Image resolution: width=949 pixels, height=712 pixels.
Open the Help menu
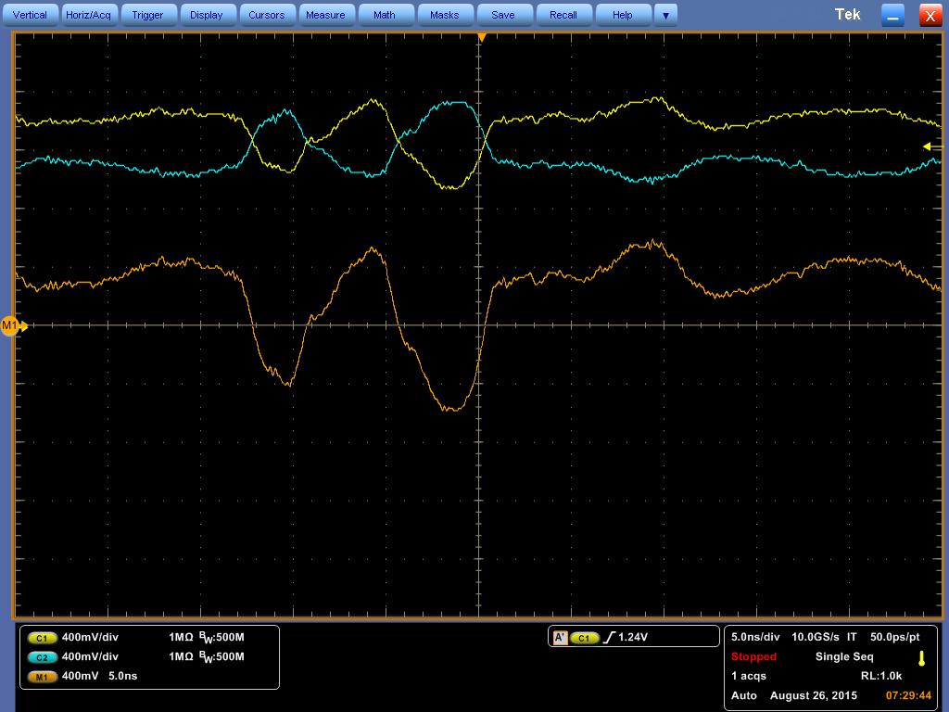[622, 15]
